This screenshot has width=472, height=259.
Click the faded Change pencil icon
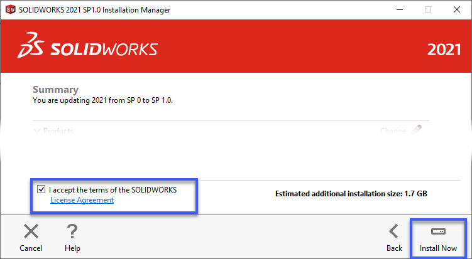pyautogui.click(x=416, y=130)
